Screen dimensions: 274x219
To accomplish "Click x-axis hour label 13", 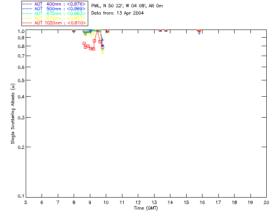I will click(154, 202).
